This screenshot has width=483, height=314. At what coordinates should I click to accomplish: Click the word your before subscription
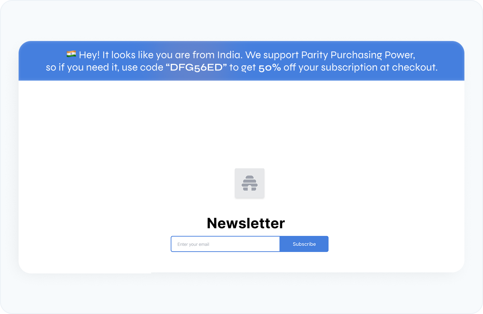pos(309,67)
